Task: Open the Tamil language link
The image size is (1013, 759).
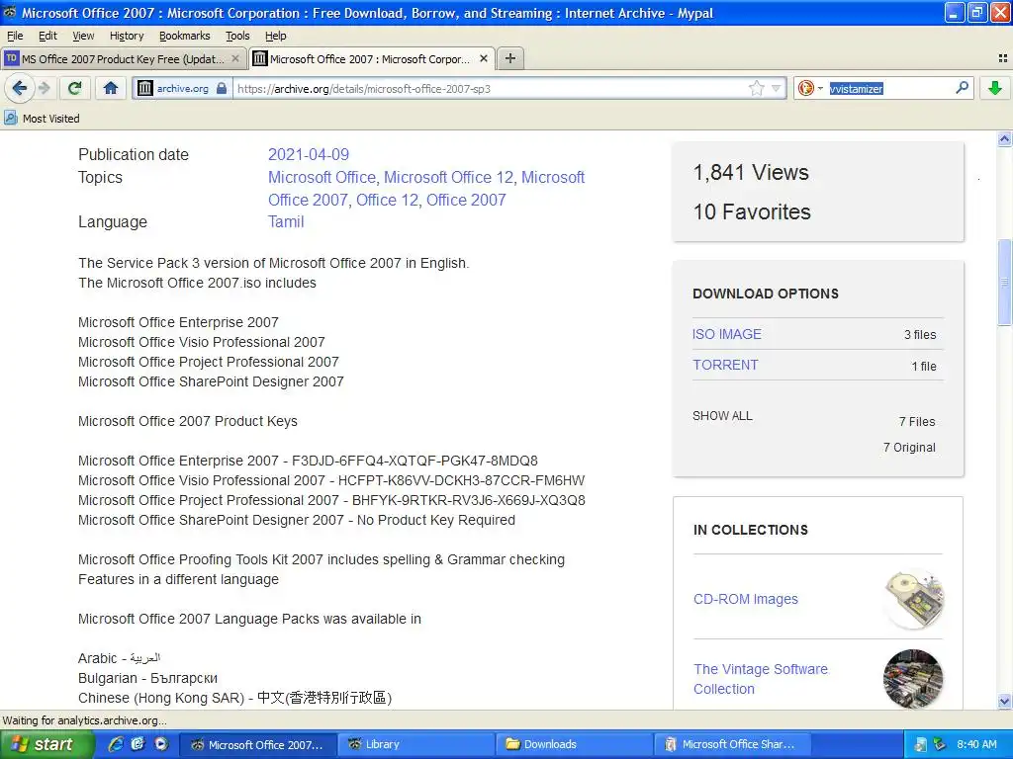Action: click(x=286, y=222)
